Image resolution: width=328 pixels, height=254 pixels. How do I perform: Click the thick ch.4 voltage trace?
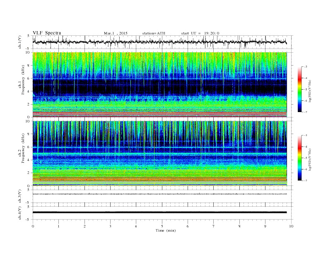point(159,212)
